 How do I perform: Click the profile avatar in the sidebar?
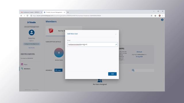pyautogui.click(x=32, y=32)
